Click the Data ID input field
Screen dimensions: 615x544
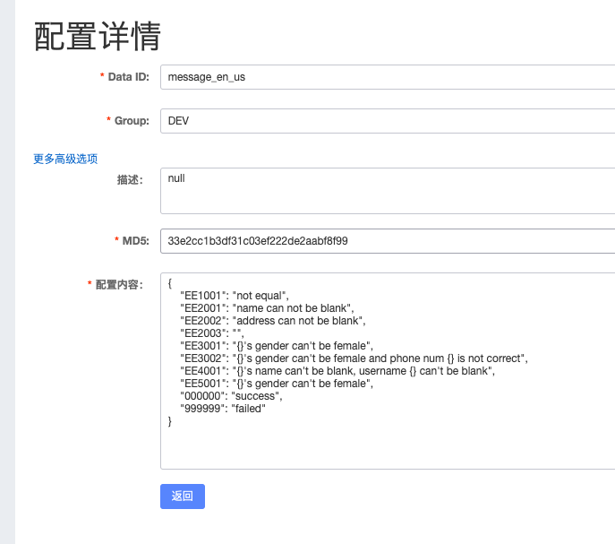coord(387,77)
